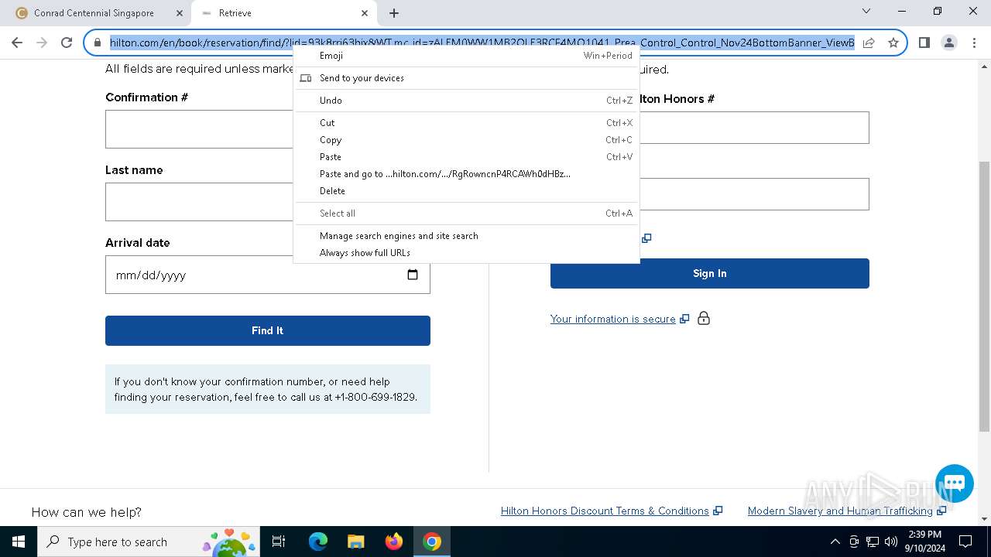Open the notification center
991x557 pixels.
click(965, 542)
